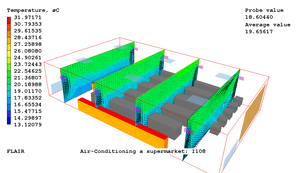Click the "Probe value" label
This screenshot has height=173, width=308.
click(264, 10)
